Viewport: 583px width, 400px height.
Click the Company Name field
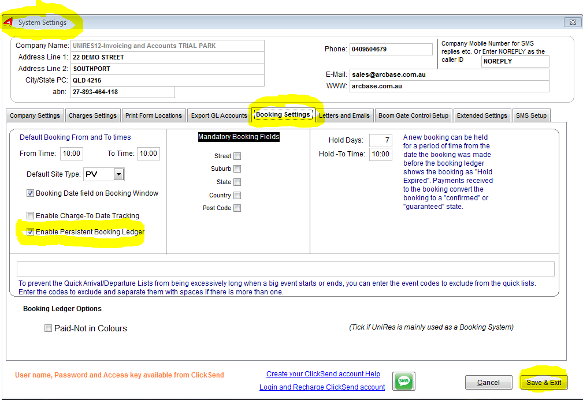pos(168,46)
